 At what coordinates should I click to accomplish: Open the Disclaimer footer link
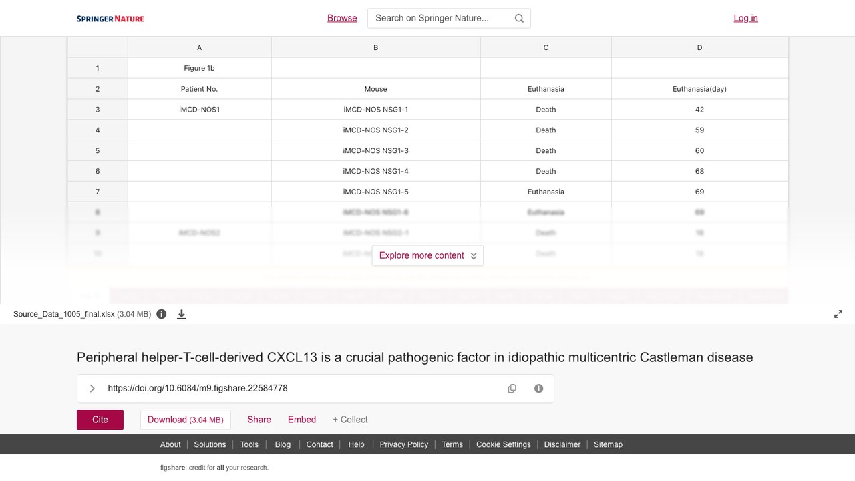562,444
